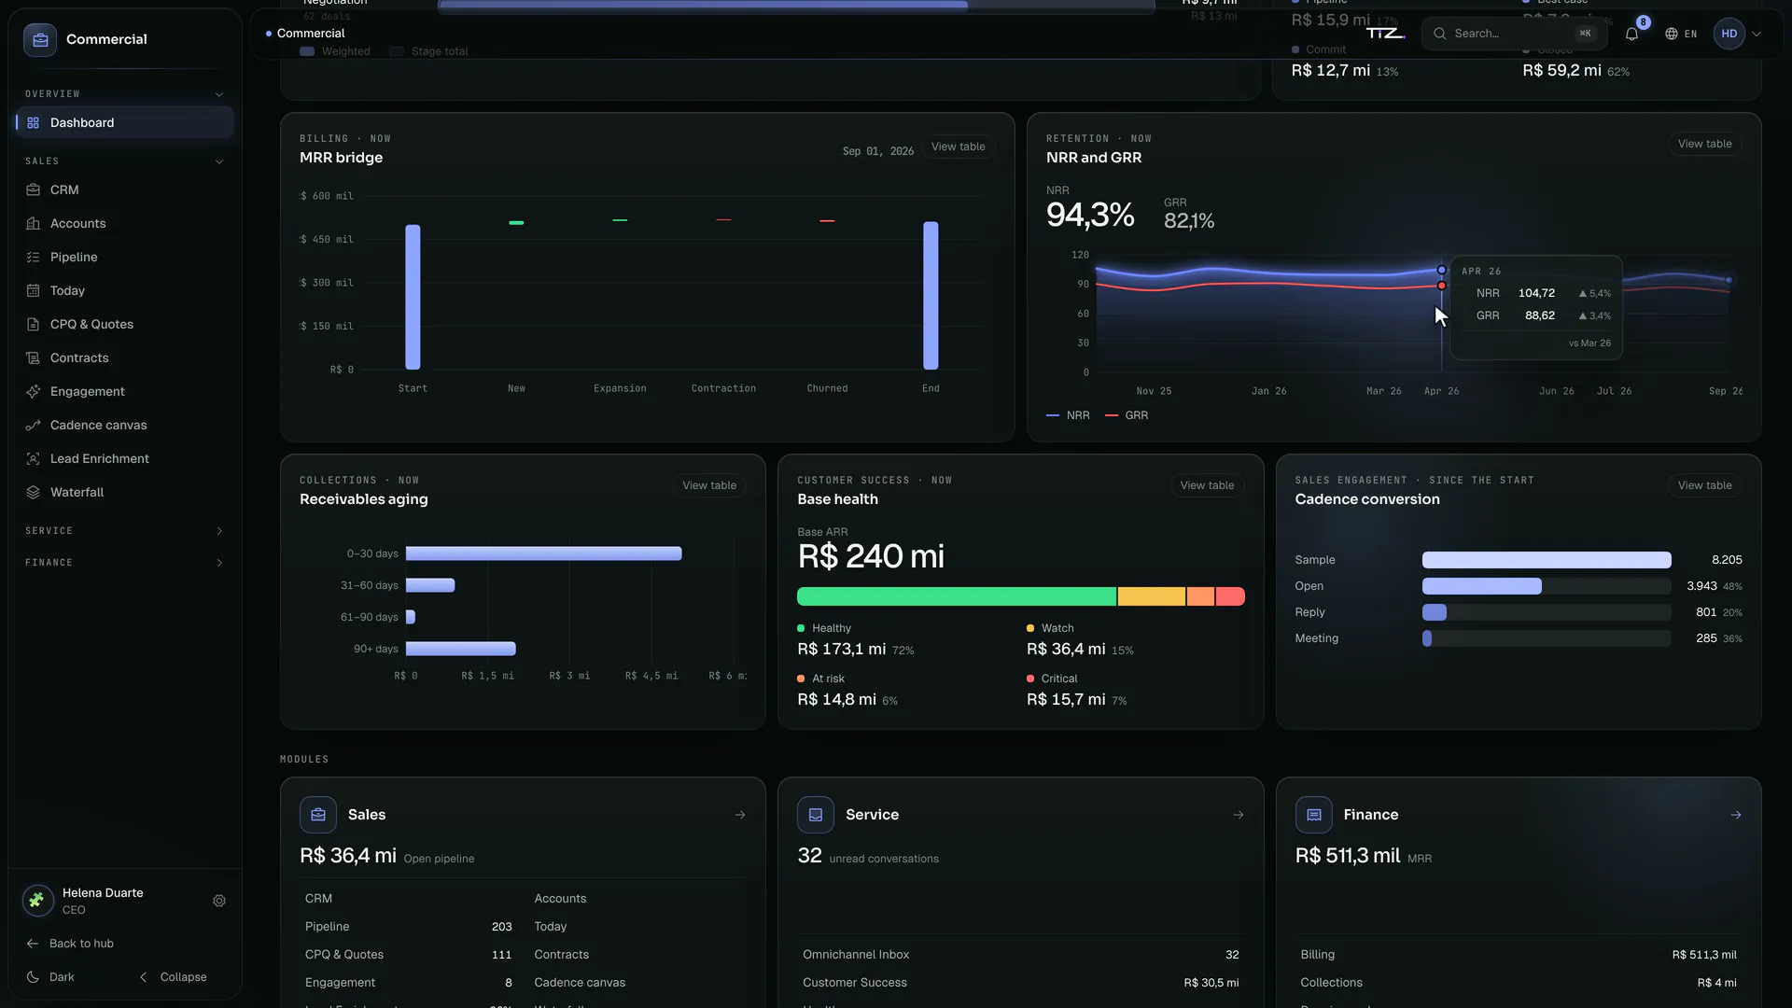1792x1008 pixels.
Task: Open the HD user account dropdown
Action: 1738,34
